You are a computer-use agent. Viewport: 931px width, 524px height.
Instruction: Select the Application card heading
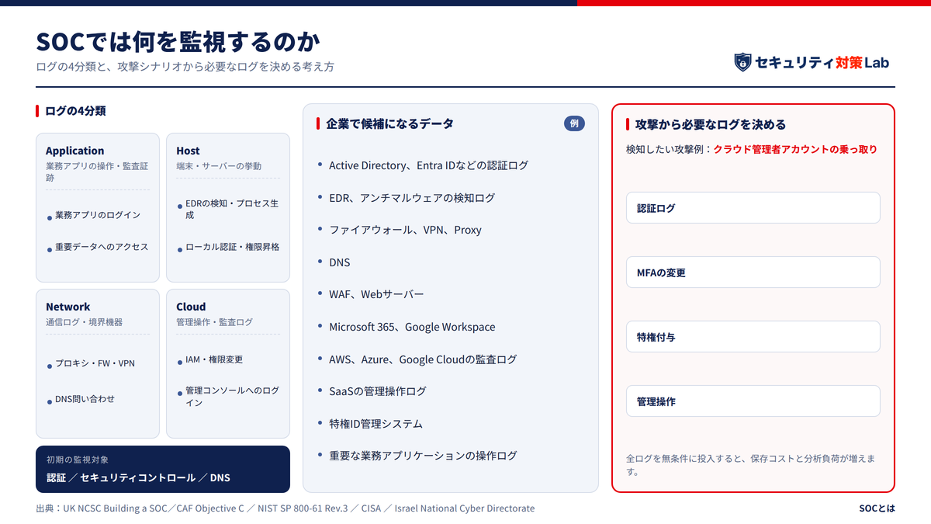coord(74,151)
